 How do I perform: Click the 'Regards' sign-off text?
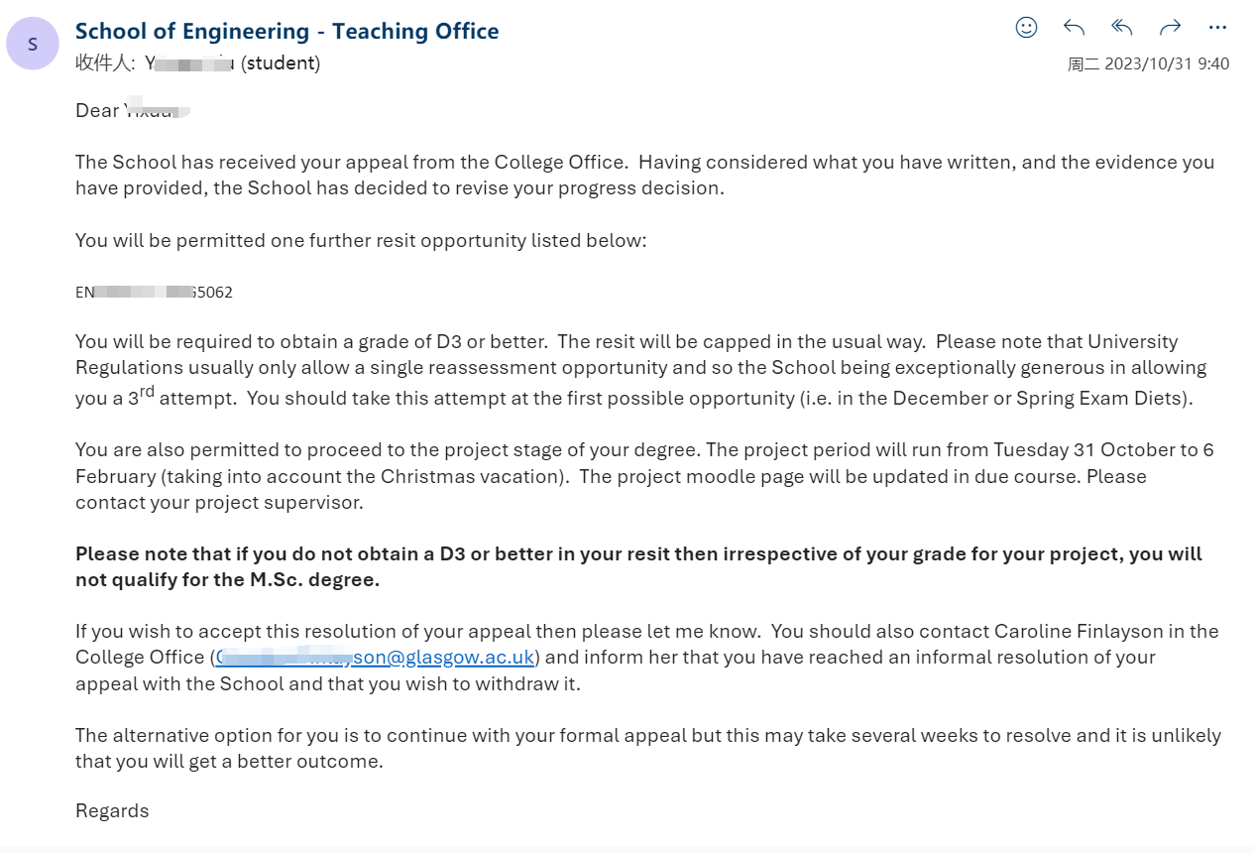112,810
